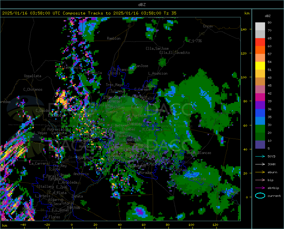284x229 pixels.
Task: Click the 'Ramblon' map label
Action: (x=114, y=38)
